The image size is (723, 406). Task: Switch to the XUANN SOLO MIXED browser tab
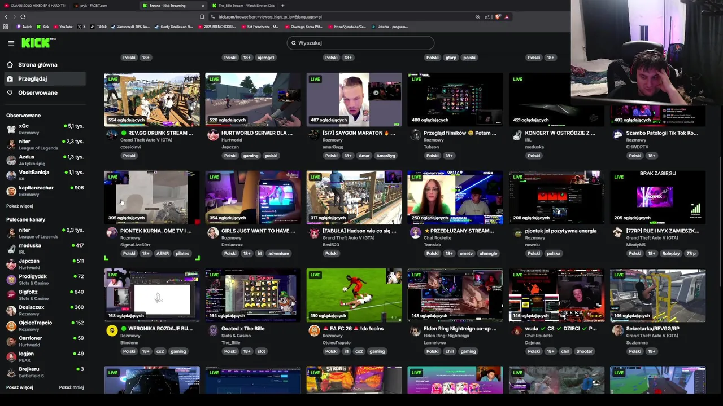35,6
